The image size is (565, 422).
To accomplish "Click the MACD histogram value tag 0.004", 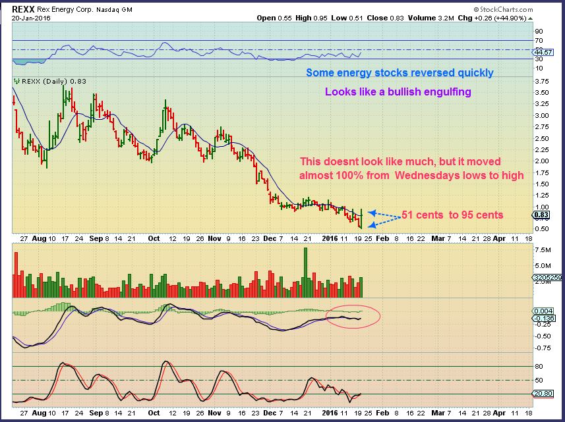I will pos(544,311).
